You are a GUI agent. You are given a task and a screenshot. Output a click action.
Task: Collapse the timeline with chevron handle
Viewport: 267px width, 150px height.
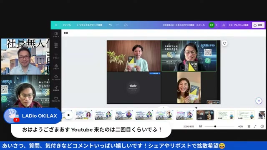click(164, 107)
